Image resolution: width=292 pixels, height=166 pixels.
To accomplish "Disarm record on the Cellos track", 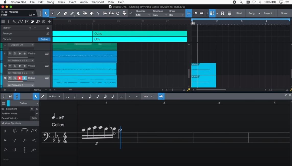I will [x=20, y=78].
